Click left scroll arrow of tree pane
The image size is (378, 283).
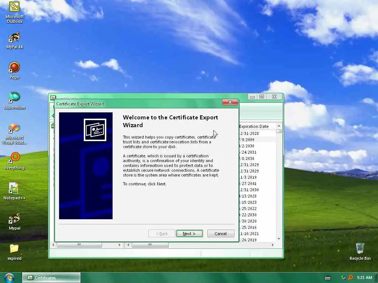53,245
